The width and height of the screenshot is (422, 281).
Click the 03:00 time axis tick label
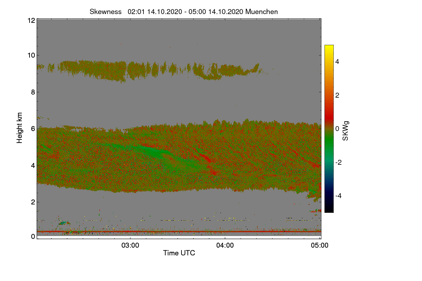[x=130, y=246]
